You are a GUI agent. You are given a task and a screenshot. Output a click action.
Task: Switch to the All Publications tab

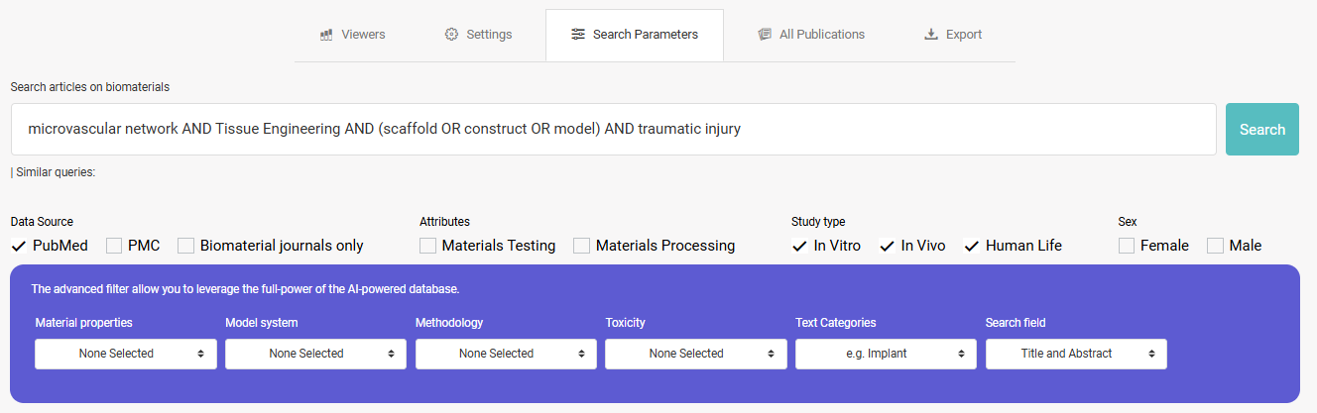click(x=811, y=35)
